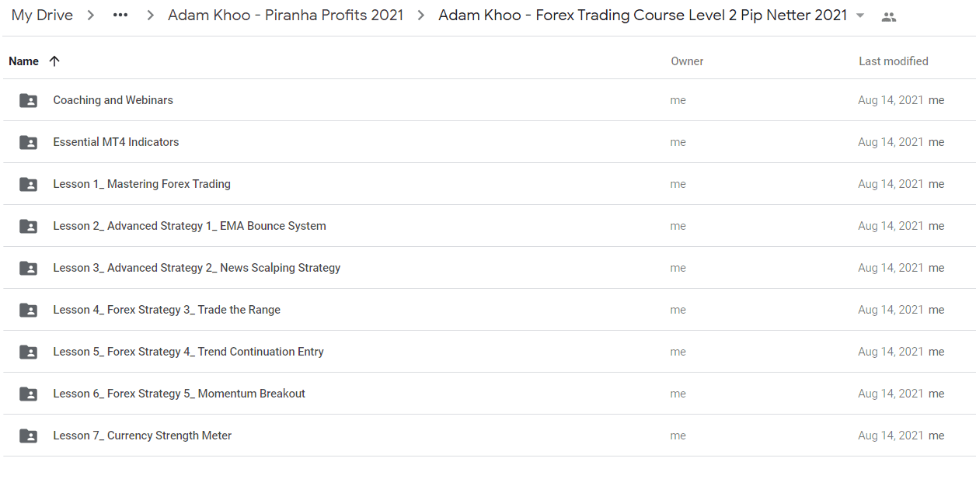Expand the current folder name dropdown arrow
This screenshot has width=976, height=486.
(860, 16)
